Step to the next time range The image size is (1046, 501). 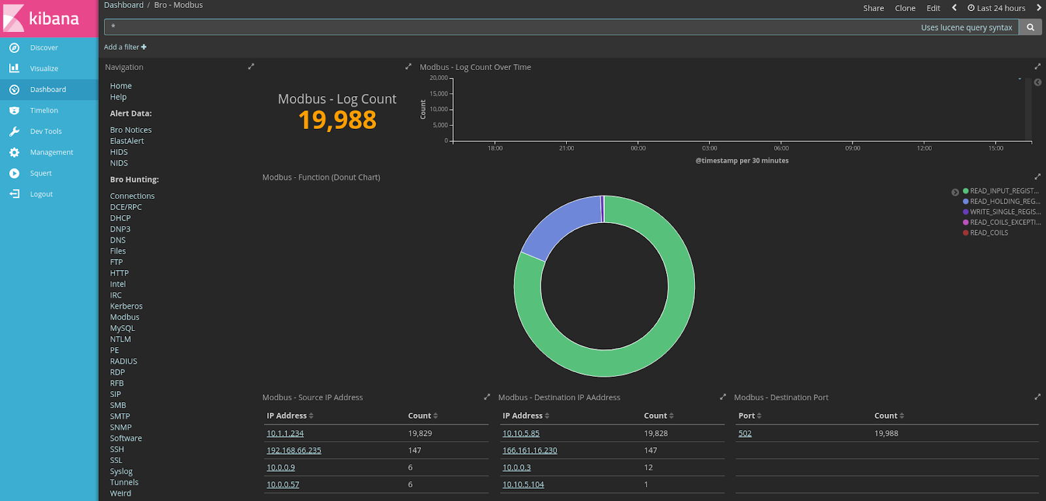click(x=1039, y=8)
